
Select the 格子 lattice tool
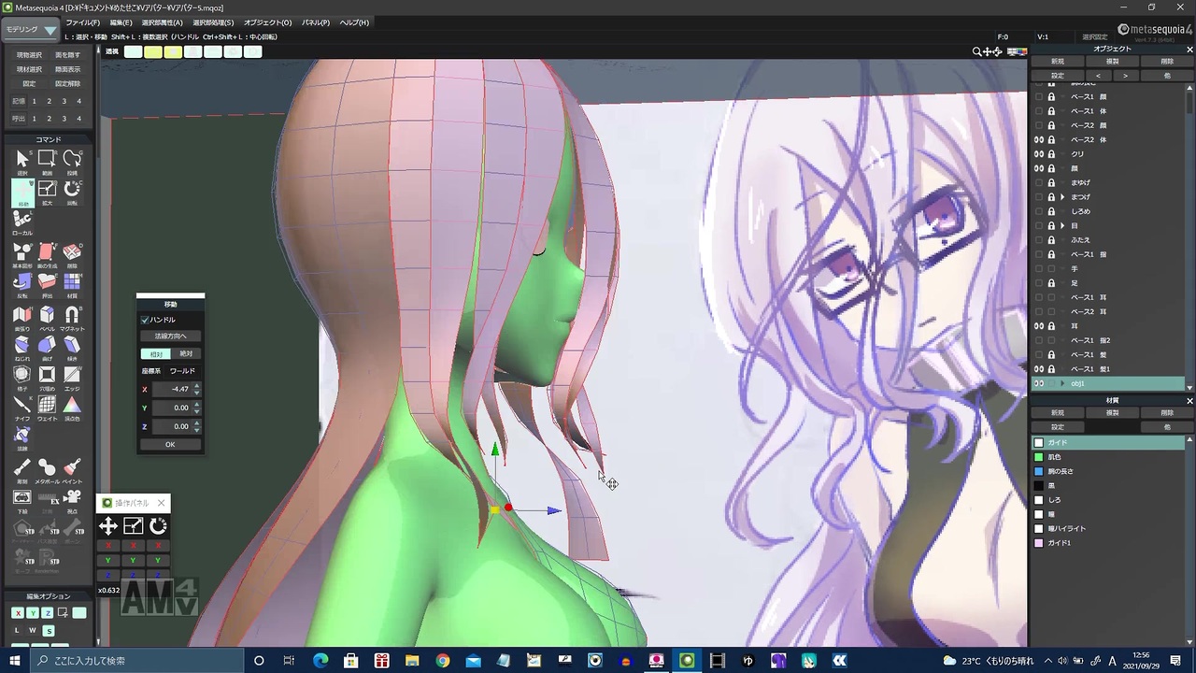[21, 378]
